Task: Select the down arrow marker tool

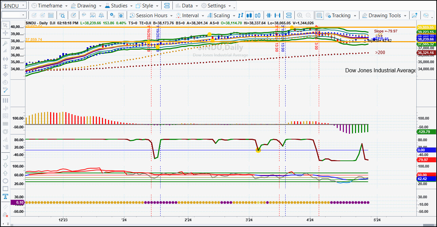Action: pos(5,165)
